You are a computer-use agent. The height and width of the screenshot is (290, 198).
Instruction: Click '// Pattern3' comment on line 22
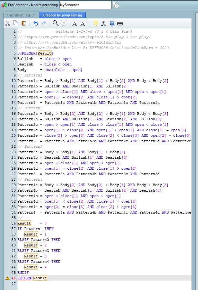[x=30, y=146]
